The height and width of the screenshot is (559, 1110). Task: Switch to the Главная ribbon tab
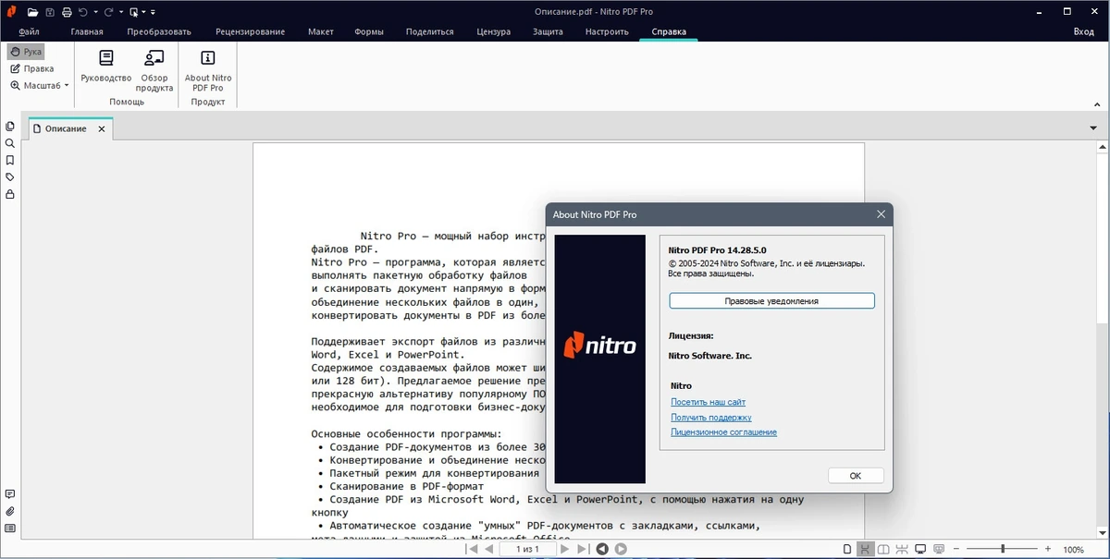(87, 31)
